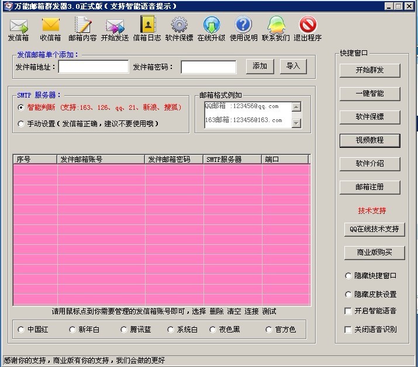This screenshot has height=367, width=418.
Task: Open the 软件介绍 button
Action: (x=369, y=164)
